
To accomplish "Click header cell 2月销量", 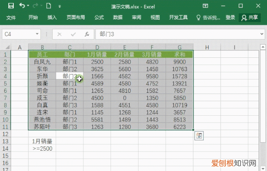I will click(x=124, y=55).
